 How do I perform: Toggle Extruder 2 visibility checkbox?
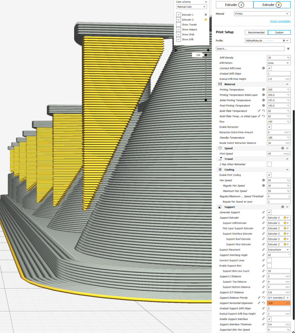pos(178,19)
